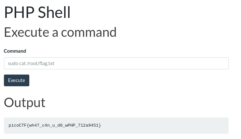Image resolution: width=241 pixels, height=139 pixels.
Task: Click the Command field label
Action: tap(15, 51)
